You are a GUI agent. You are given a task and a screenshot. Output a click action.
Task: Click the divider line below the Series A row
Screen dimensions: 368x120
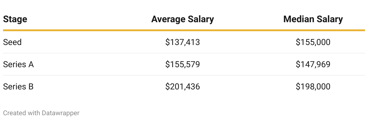click(x=184, y=75)
